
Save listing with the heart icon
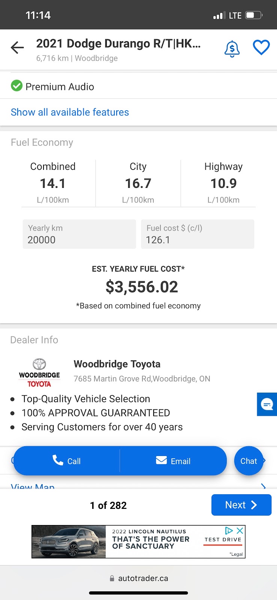point(261,48)
